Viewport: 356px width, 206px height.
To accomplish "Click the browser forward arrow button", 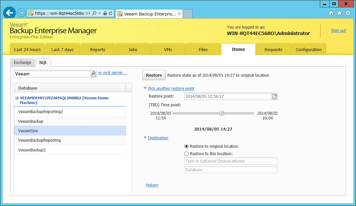I will [x=21, y=13].
